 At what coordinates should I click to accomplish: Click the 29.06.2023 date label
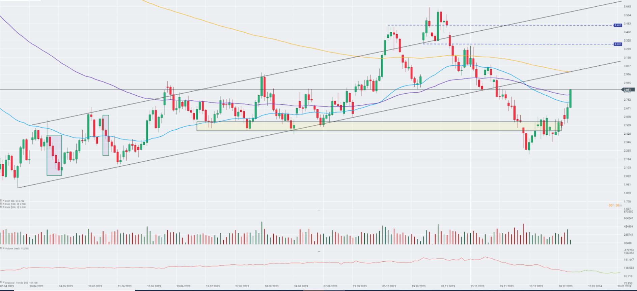pos(183,286)
